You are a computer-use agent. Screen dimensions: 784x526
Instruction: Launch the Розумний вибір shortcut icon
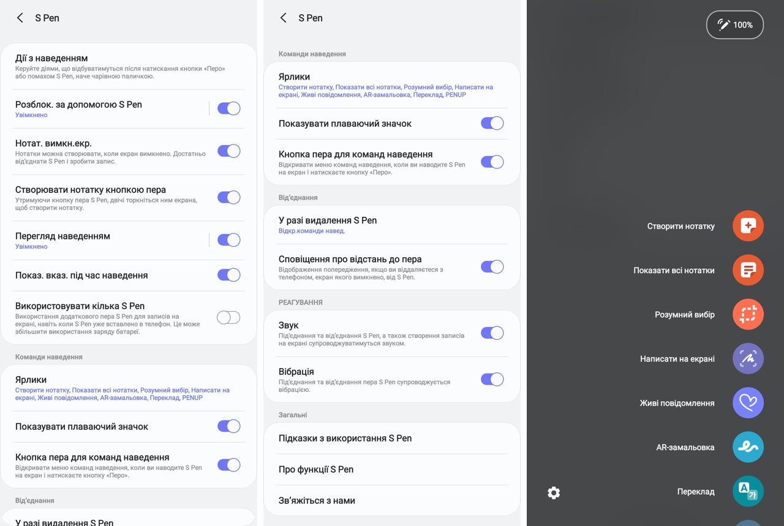pyautogui.click(x=748, y=315)
